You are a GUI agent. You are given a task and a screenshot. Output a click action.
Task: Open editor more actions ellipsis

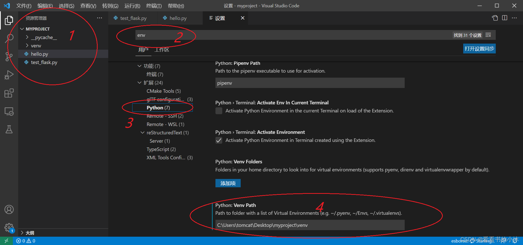[x=514, y=18]
